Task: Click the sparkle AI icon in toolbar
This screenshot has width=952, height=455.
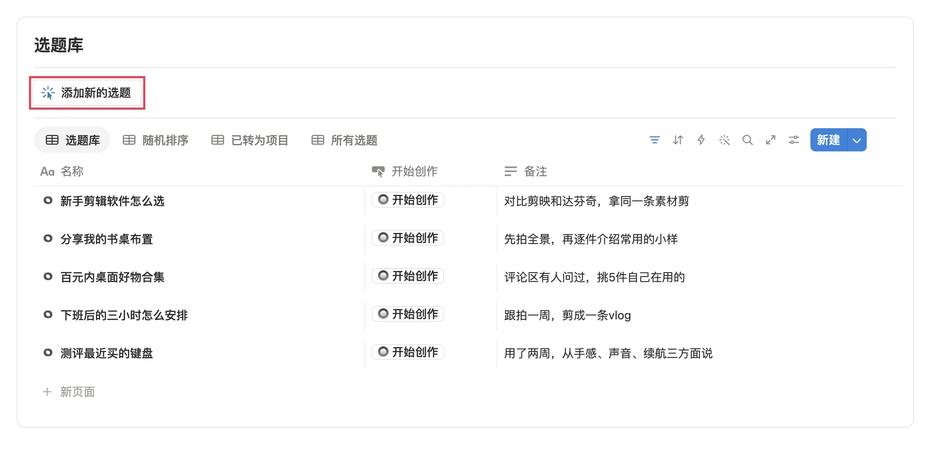Action: tap(724, 140)
